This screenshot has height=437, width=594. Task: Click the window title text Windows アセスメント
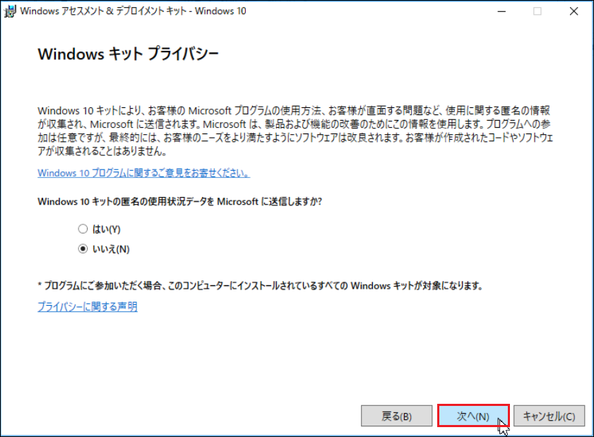(x=133, y=11)
